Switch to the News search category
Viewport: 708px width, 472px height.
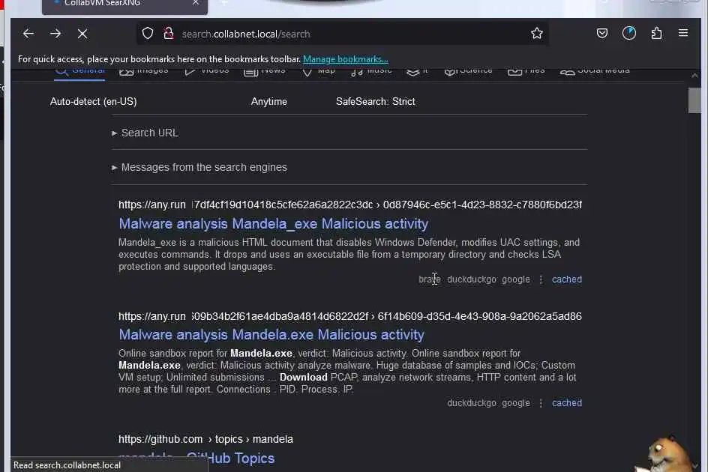[x=264, y=72]
